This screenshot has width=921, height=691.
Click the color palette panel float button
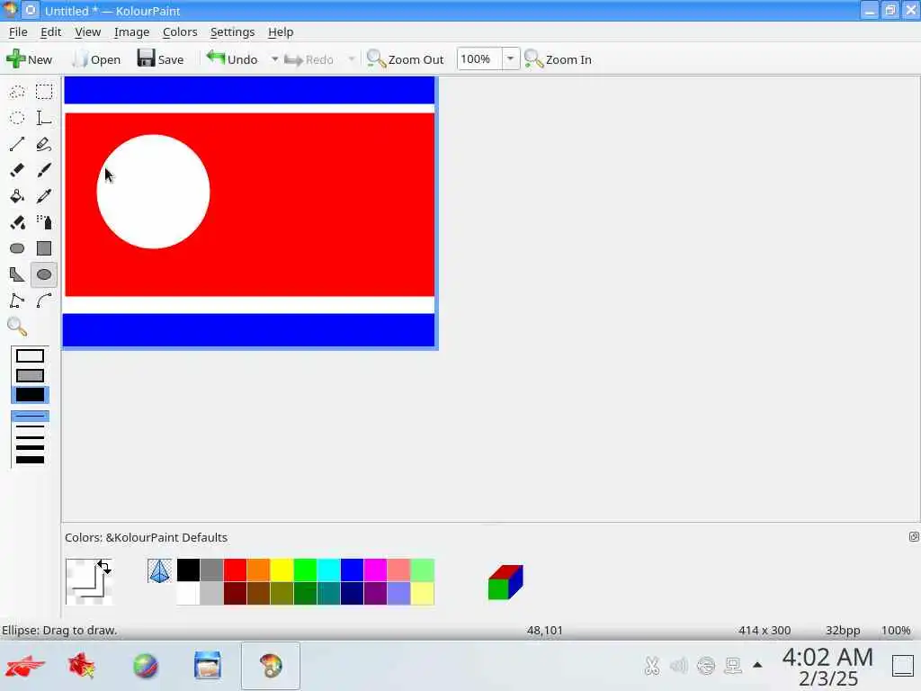point(914,536)
